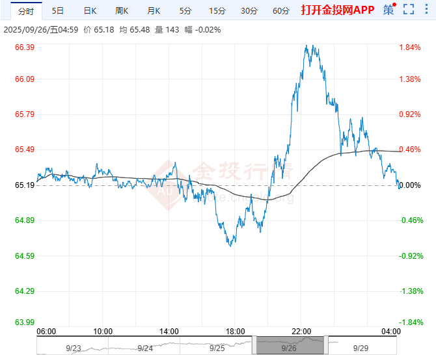Image resolution: width=436 pixels, height=355 pixels.
Task: Click the 63.99 bottom price label
Action: 25,322
